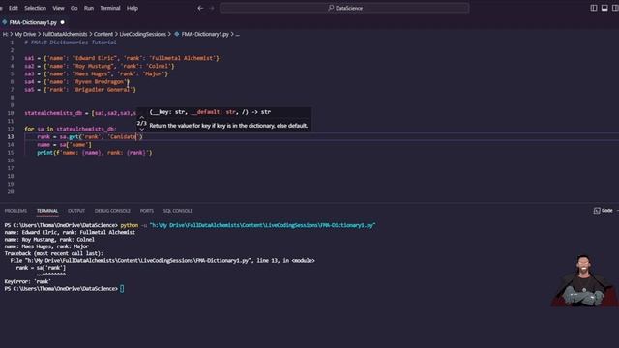Screen dimensions: 619x348
Task: Open the Help menu
Action: [133, 8]
